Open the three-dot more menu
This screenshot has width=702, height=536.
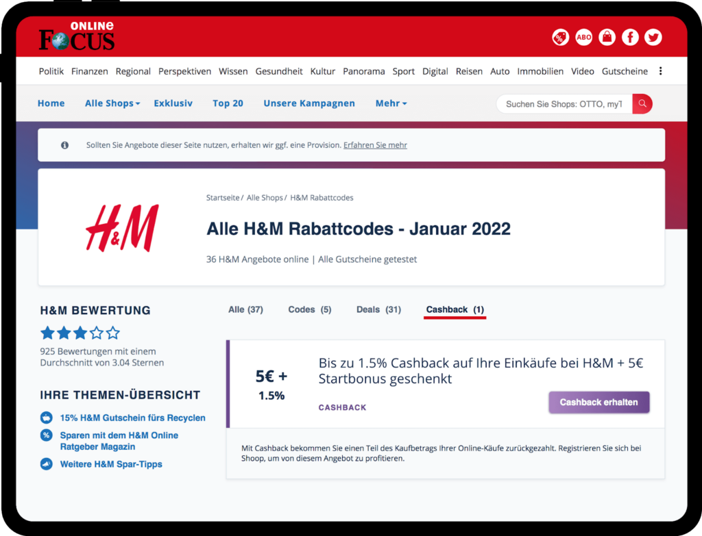tap(660, 71)
